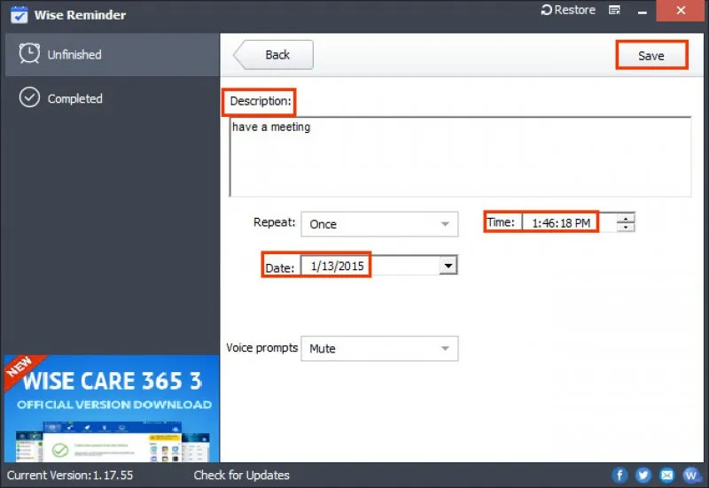Close the Wise Reminder window
Image resolution: width=709 pixels, height=488 pixels.
point(680,11)
